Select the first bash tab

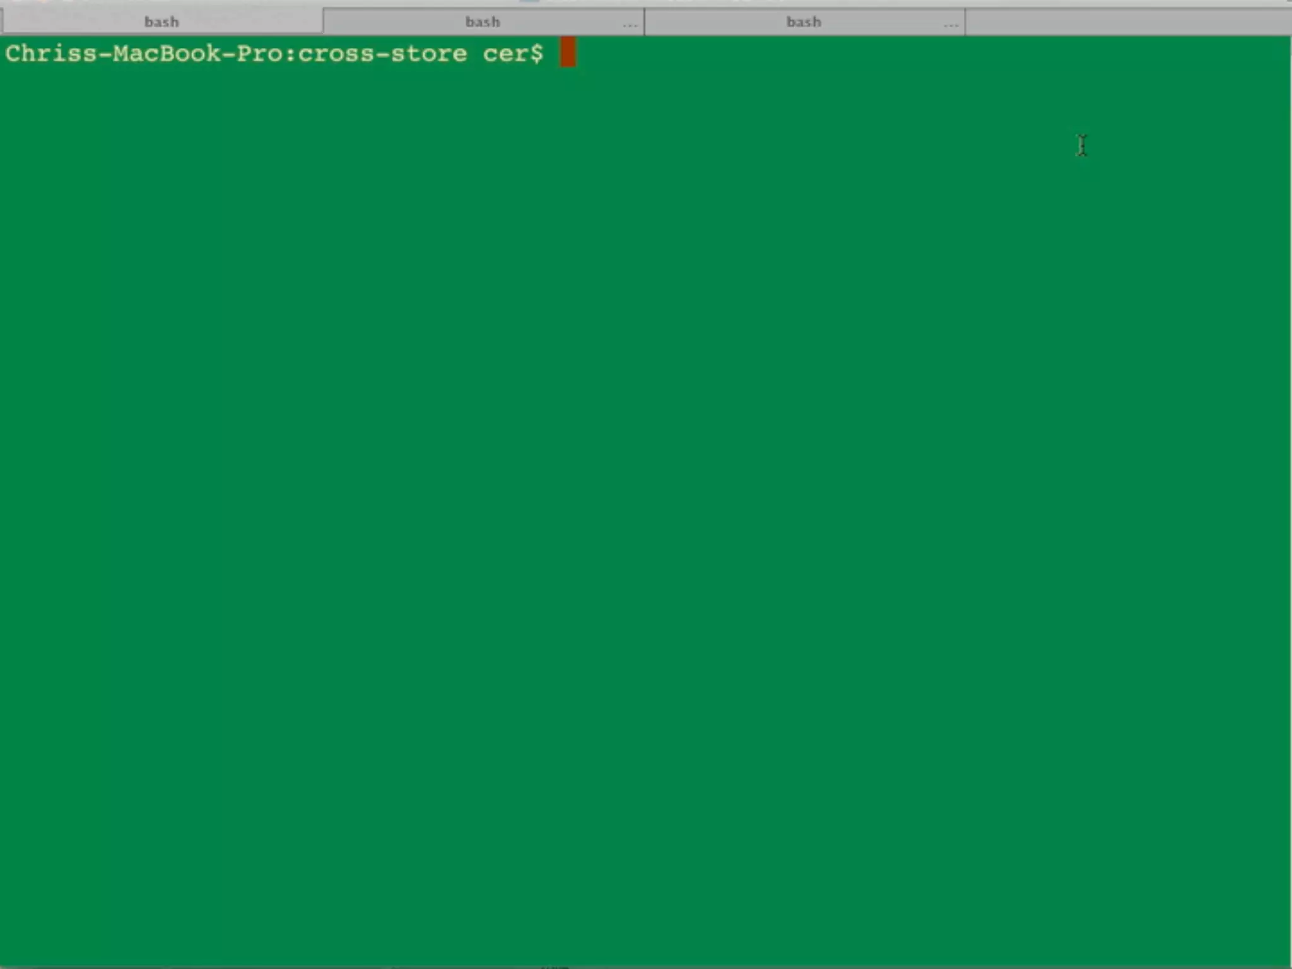[161, 22]
